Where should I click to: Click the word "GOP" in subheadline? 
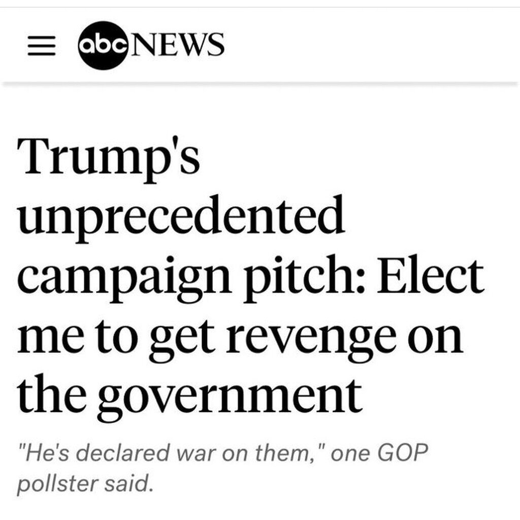coord(401,452)
